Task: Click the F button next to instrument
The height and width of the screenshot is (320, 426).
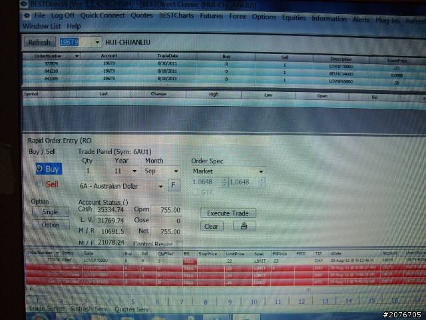Action: pyautogui.click(x=174, y=185)
